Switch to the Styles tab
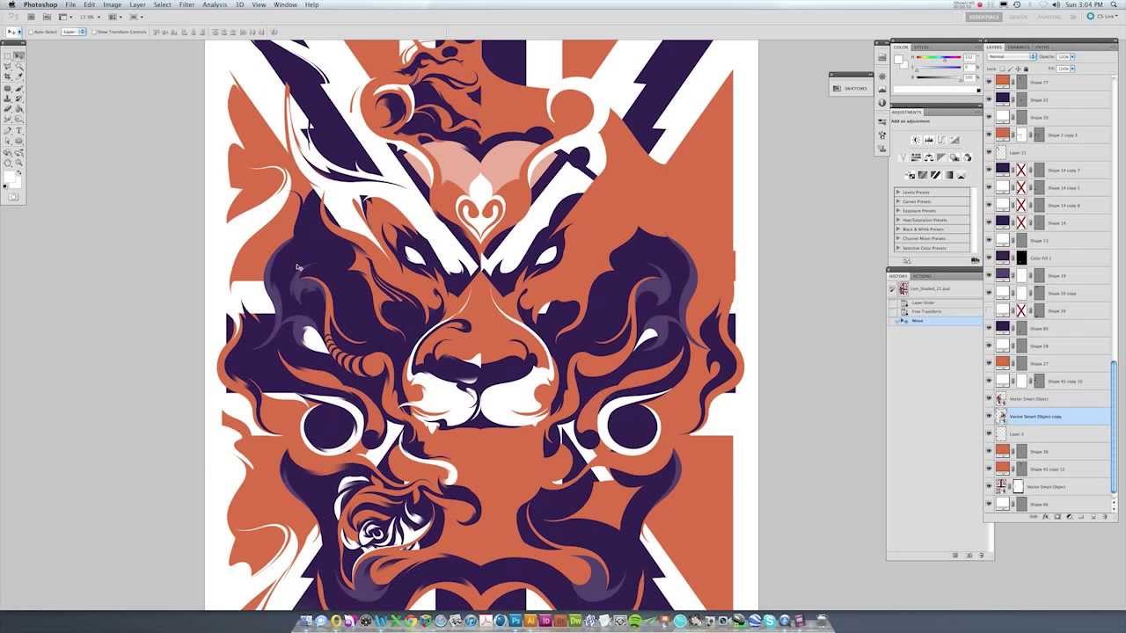The image size is (1126, 633). tap(921, 47)
